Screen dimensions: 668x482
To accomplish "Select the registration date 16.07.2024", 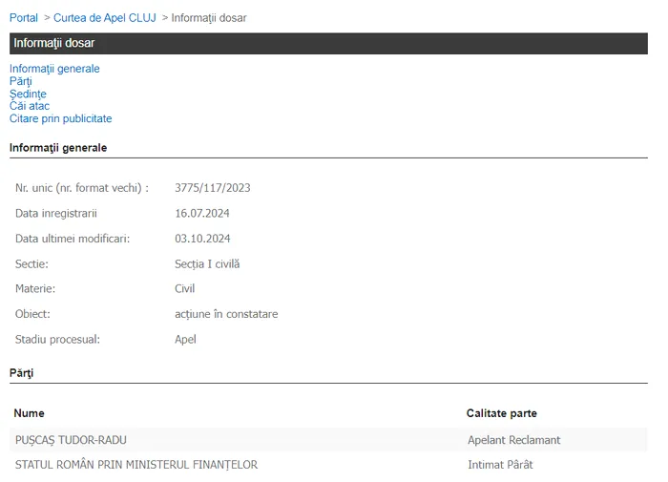I will click(202, 213).
